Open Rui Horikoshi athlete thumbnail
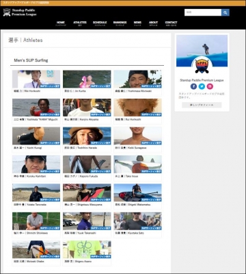Viewport: 246px width, 274px height. [138, 108]
